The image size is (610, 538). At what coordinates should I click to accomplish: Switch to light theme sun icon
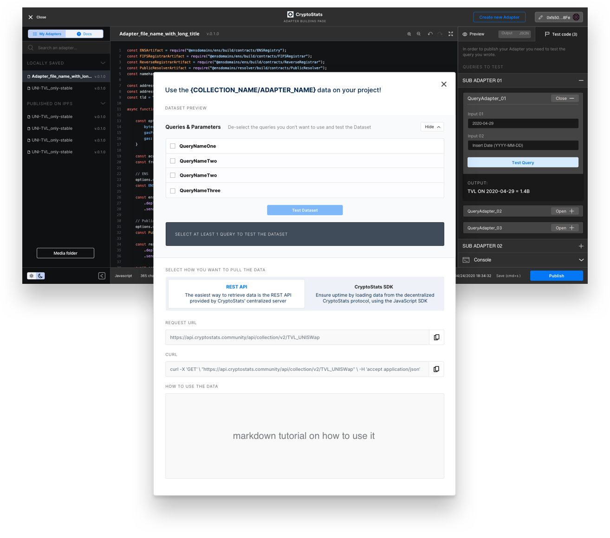coord(32,275)
